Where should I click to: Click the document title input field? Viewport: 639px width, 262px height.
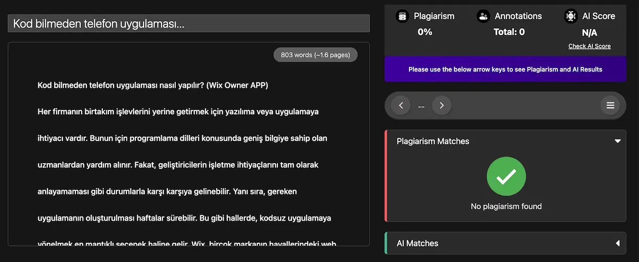tap(189, 24)
